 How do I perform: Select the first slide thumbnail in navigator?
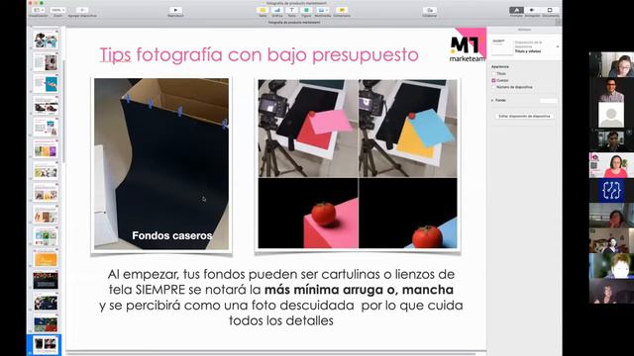(x=46, y=41)
